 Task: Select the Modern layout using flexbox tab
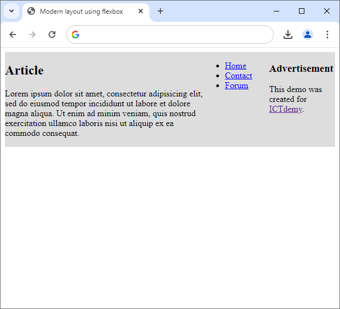pyautogui.click(x=85, y=12)
